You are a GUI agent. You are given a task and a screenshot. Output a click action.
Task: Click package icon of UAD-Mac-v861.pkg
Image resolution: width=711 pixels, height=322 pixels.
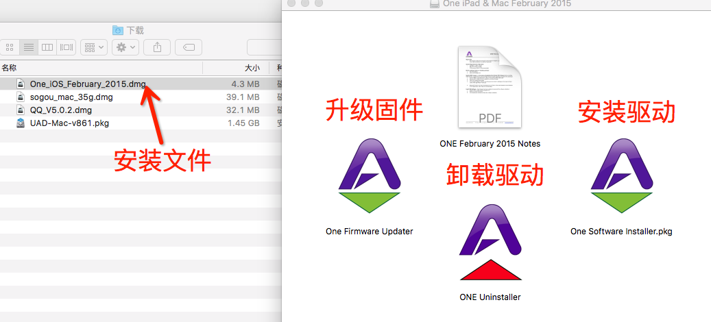coord(21,123)
